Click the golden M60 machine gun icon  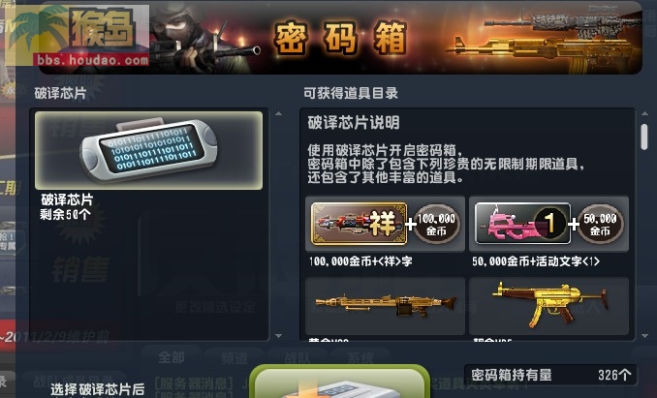pos(385,305)
